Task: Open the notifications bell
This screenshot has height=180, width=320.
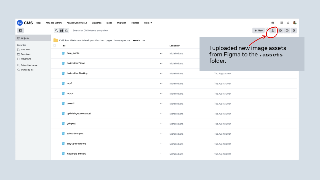Action: (x=288, y=23)
